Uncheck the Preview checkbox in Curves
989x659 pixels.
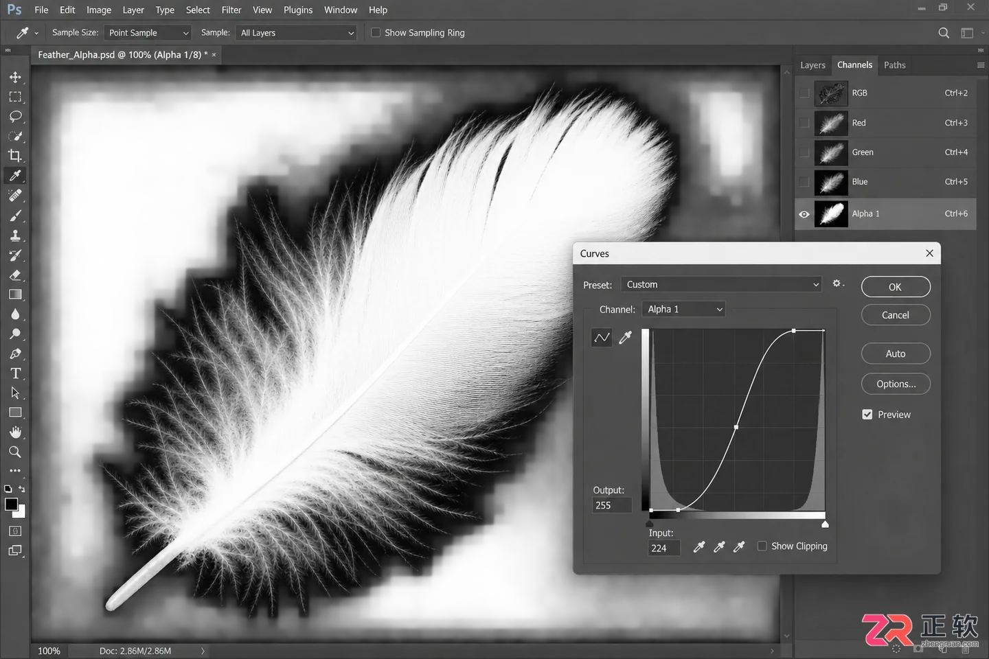click(867, 415)
